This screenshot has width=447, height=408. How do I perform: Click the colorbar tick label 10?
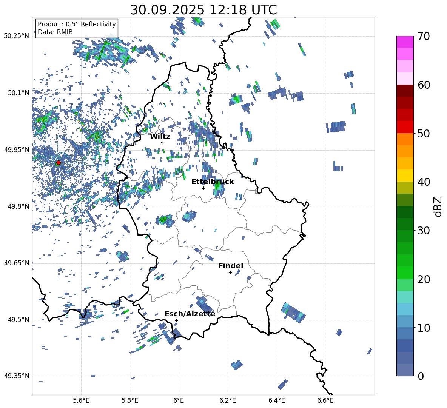(424, 328)
